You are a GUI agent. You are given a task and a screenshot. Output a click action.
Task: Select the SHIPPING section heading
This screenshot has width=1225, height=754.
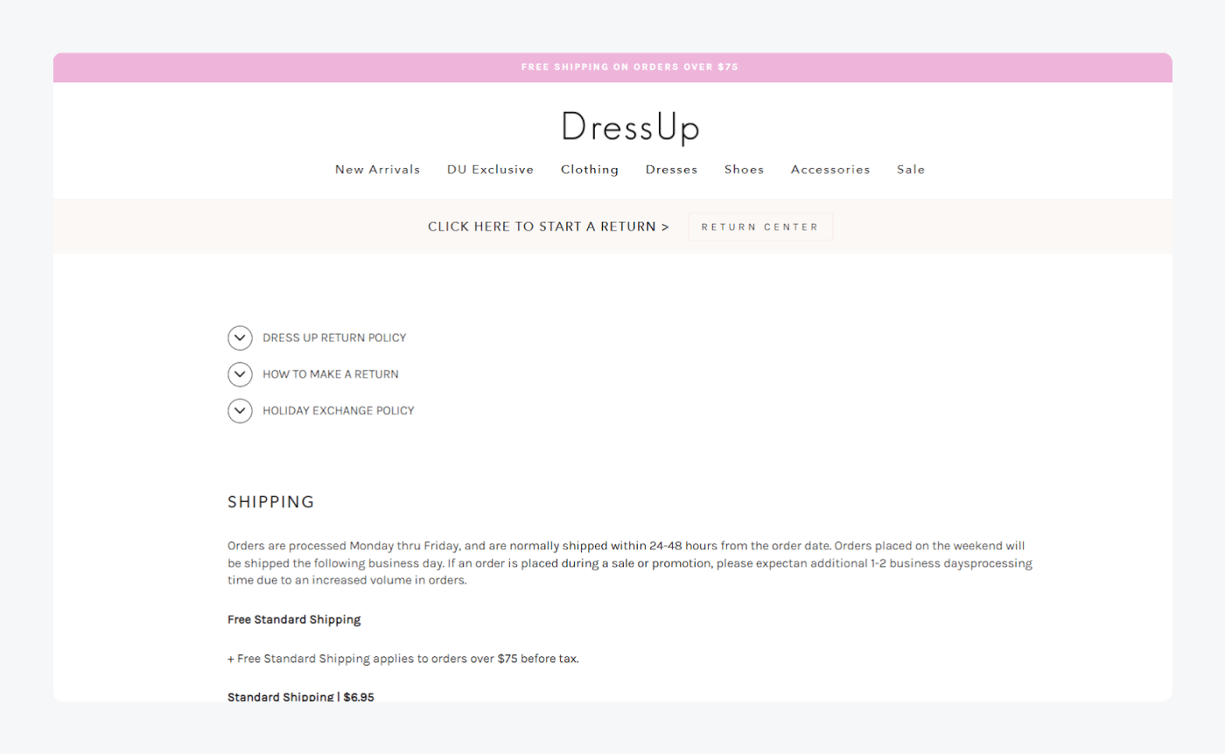click(x=271, y=501)
